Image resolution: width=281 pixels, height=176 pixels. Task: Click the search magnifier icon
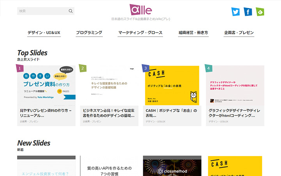(x=71, y=11)
